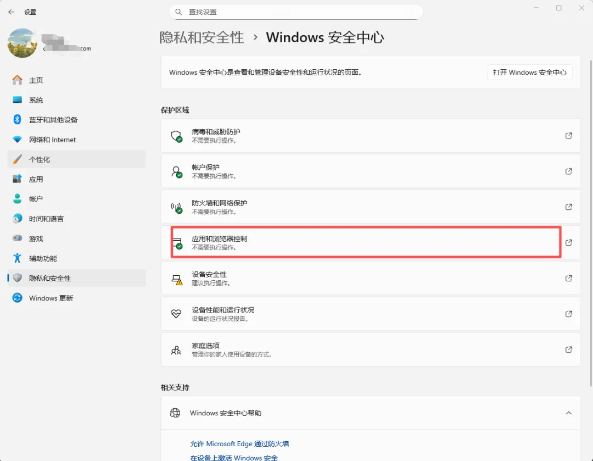The image size is (593, 461).
Task: Open the user profile avatar
Action: [23, 43]
